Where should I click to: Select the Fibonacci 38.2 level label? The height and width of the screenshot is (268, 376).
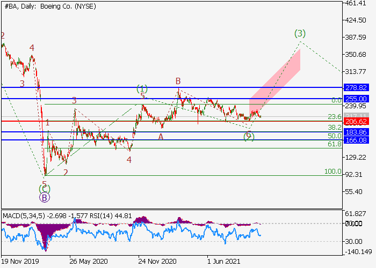tap(335, 128)
